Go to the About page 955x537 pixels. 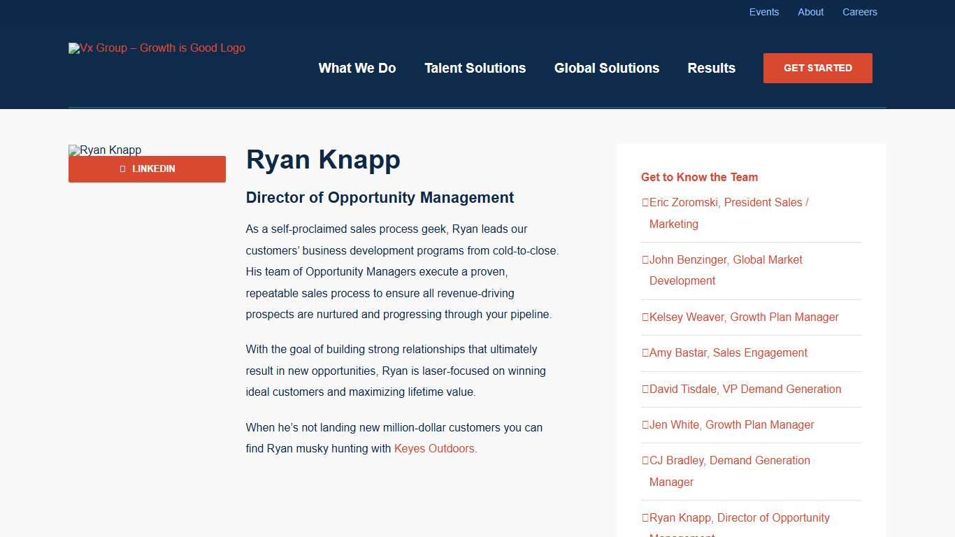pyautogui.click(x=810, y=12)
